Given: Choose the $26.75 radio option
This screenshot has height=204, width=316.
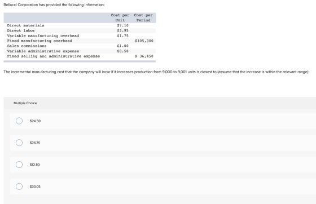Looking at the screenshot, I should [19, 143].
